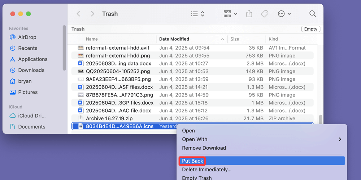This screenshot has height=180, width=361.
Task: Click the file list vertical scrollbar
Action: pyautogui.click(x=321, y=120)
